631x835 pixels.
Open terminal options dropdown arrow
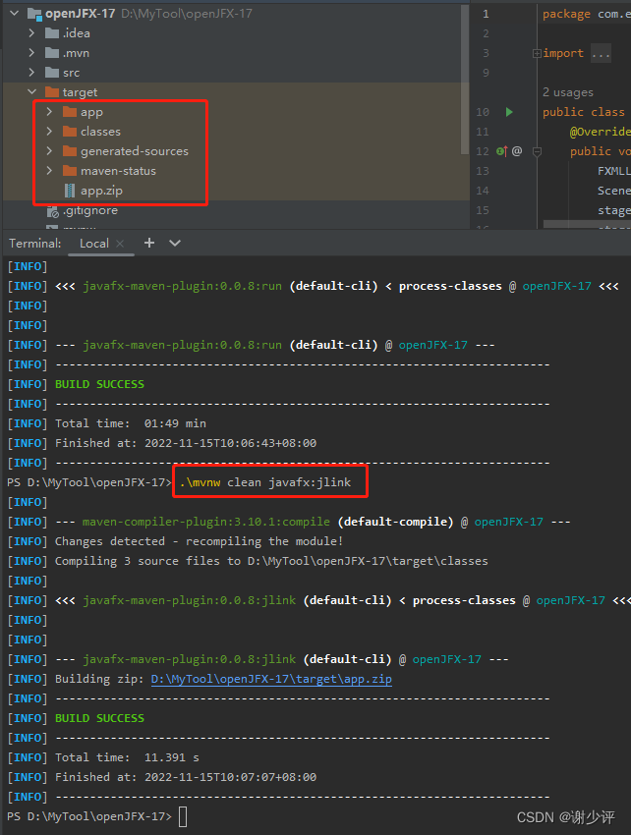coord(175,243)
